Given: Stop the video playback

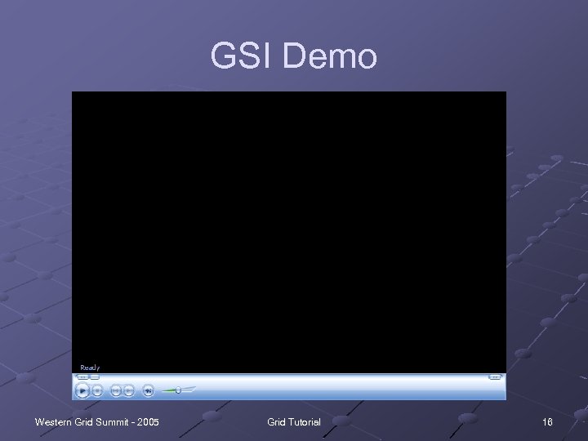Looking at the screenshot, I should tap(97, 390).
